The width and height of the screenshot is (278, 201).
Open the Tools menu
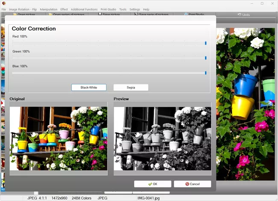pyautogui.click(x=123, y=9)
